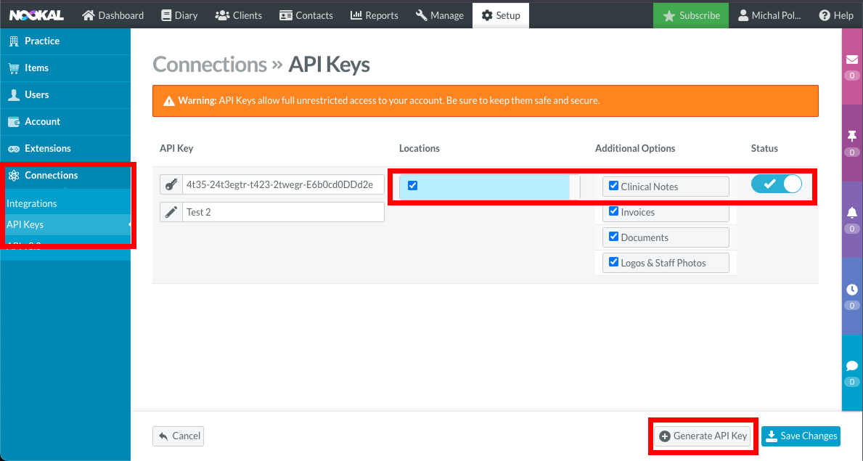The height and width of the screenshot is (461, 863).
Task: Click the Cancel button
Action: (179, 436)
